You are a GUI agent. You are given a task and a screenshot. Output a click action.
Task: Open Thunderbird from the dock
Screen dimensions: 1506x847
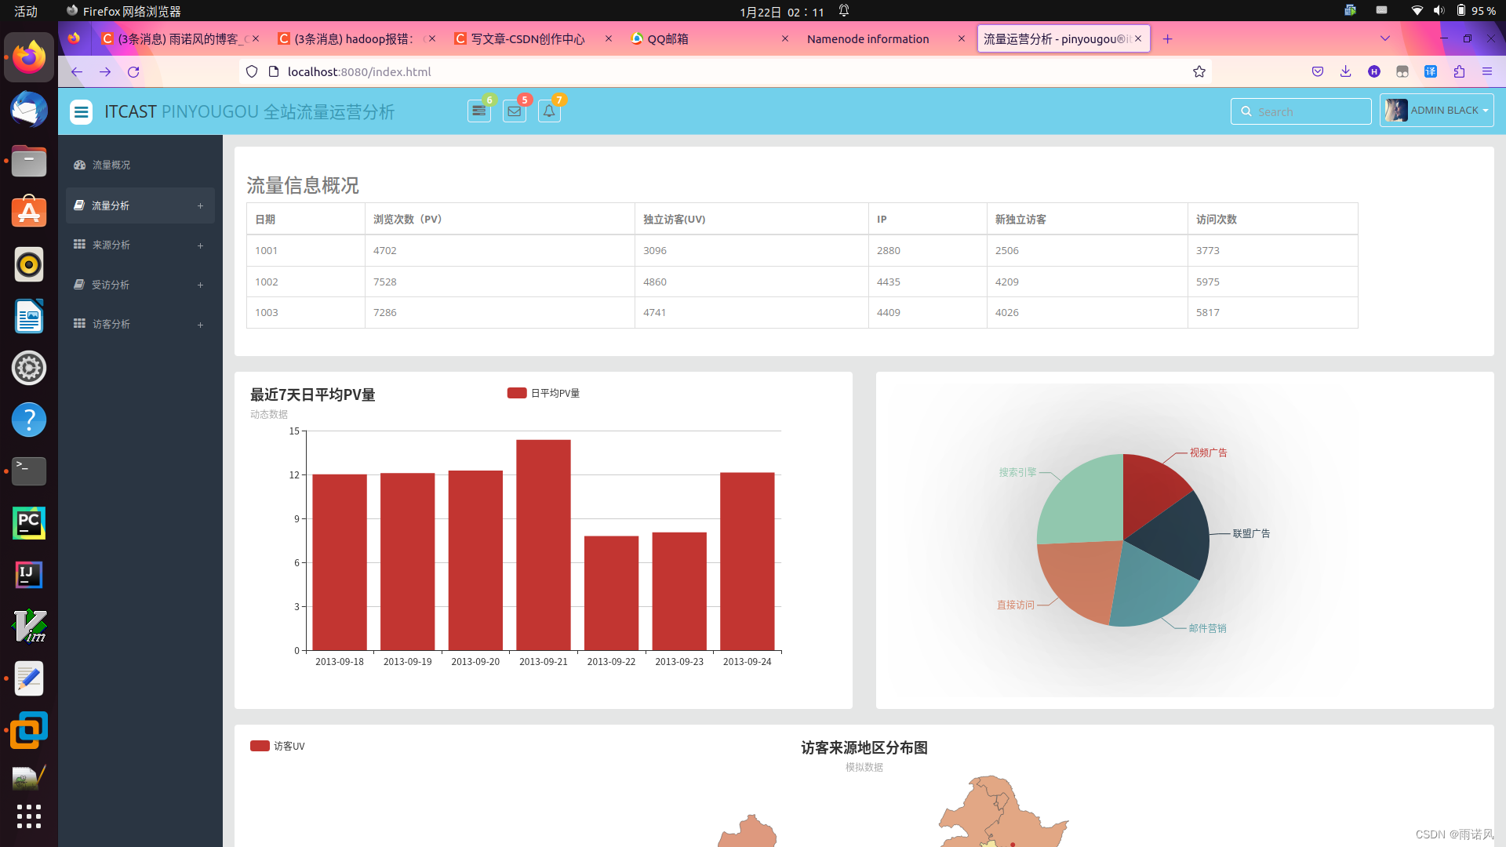coord(29,109)
